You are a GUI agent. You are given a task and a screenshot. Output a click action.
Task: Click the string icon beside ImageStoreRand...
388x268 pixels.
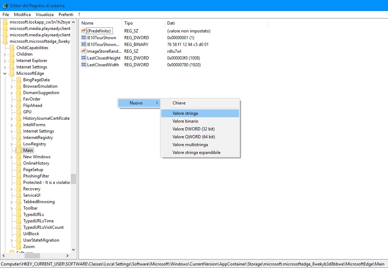pos(83,51)
